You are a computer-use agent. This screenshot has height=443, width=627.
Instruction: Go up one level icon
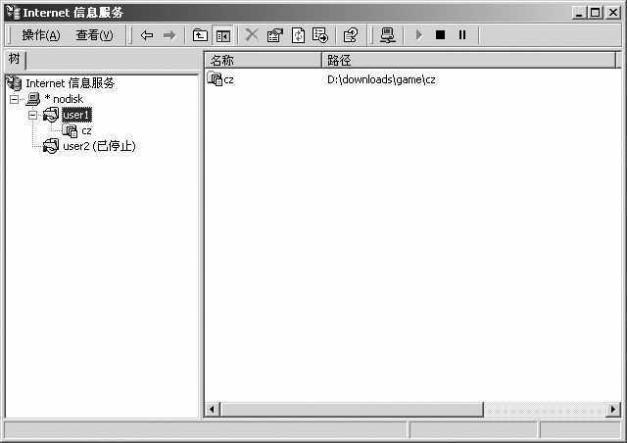200,35
